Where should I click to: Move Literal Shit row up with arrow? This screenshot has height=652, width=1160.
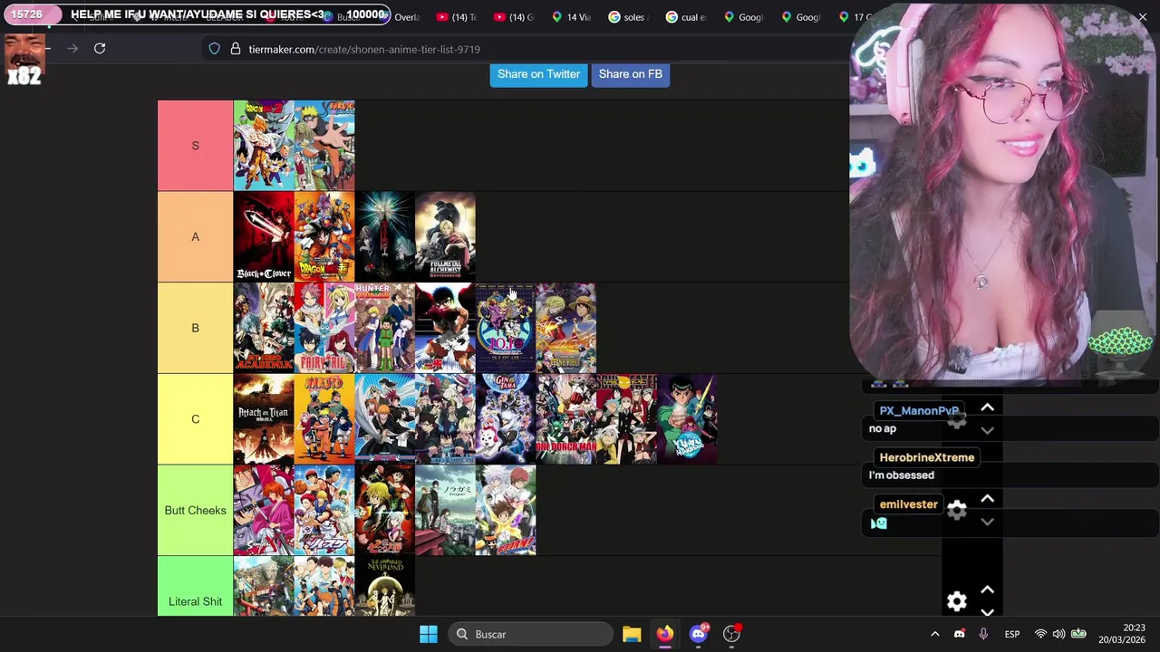987,590
